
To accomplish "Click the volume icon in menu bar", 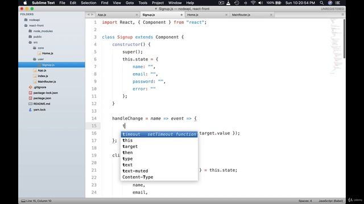I will point(260,3).
